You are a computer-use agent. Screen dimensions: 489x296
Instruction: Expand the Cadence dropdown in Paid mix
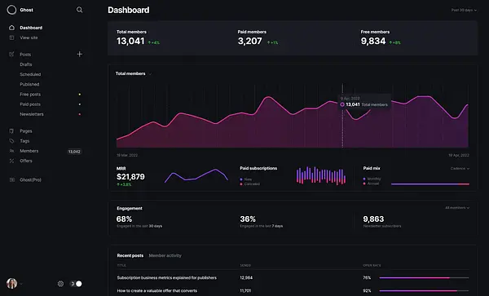click(460, 169)
